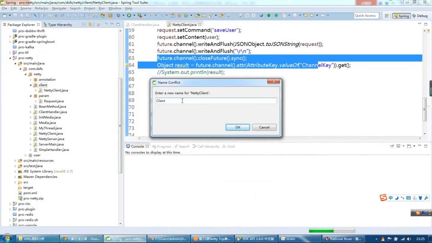Image resolution: width=432 pixels, height=243 pixels.
Task: Click the Package Explorer vertical scrollbar
Action: coord(120,126)
